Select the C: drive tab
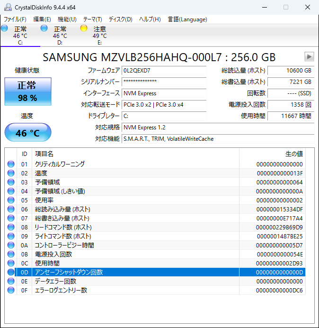 [x=20, y=36]
